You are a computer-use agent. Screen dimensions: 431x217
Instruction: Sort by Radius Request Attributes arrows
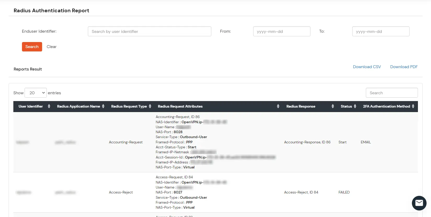[278, 106]
